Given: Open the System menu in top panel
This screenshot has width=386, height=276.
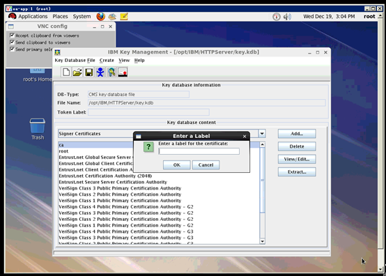Looking at the screenshot, I should (82, 17).
